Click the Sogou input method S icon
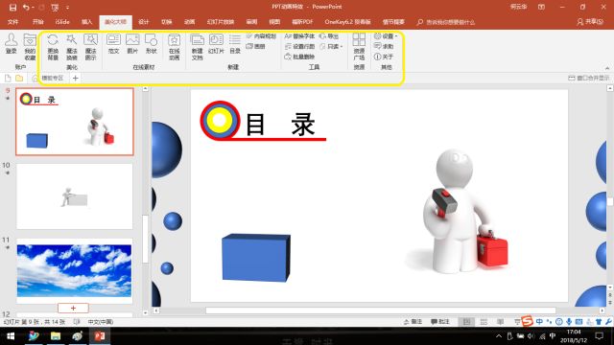 tap(527, 322)
